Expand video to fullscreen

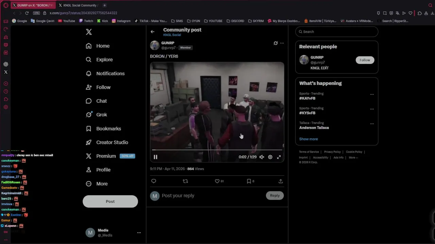[279, 157]
